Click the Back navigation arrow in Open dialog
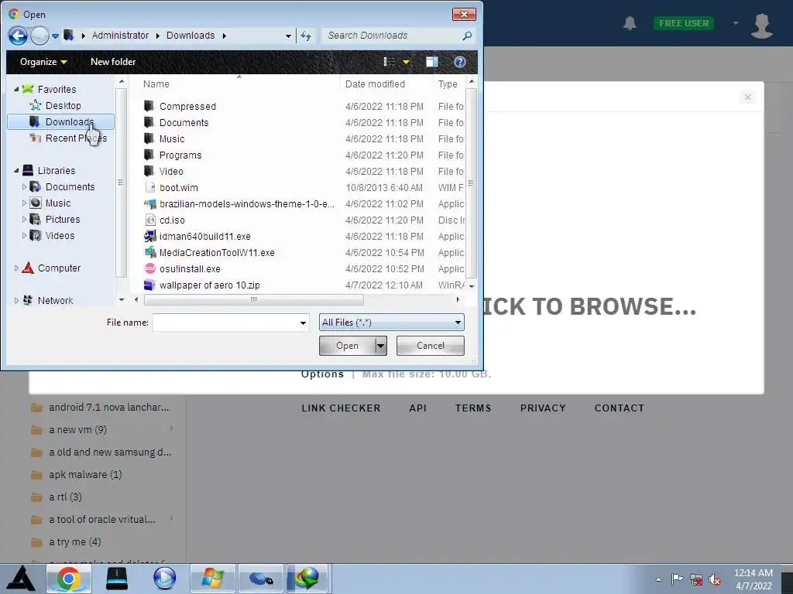This screenshot has width=793, height=594. tap(18, 36)
